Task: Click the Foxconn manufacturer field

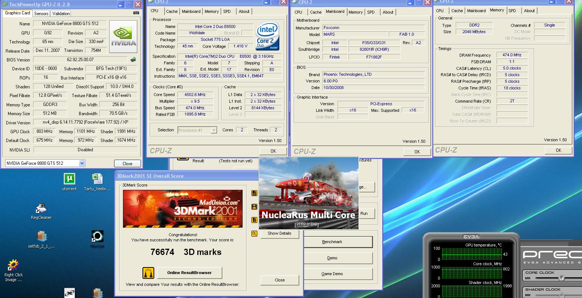Action: pos(374,28)
